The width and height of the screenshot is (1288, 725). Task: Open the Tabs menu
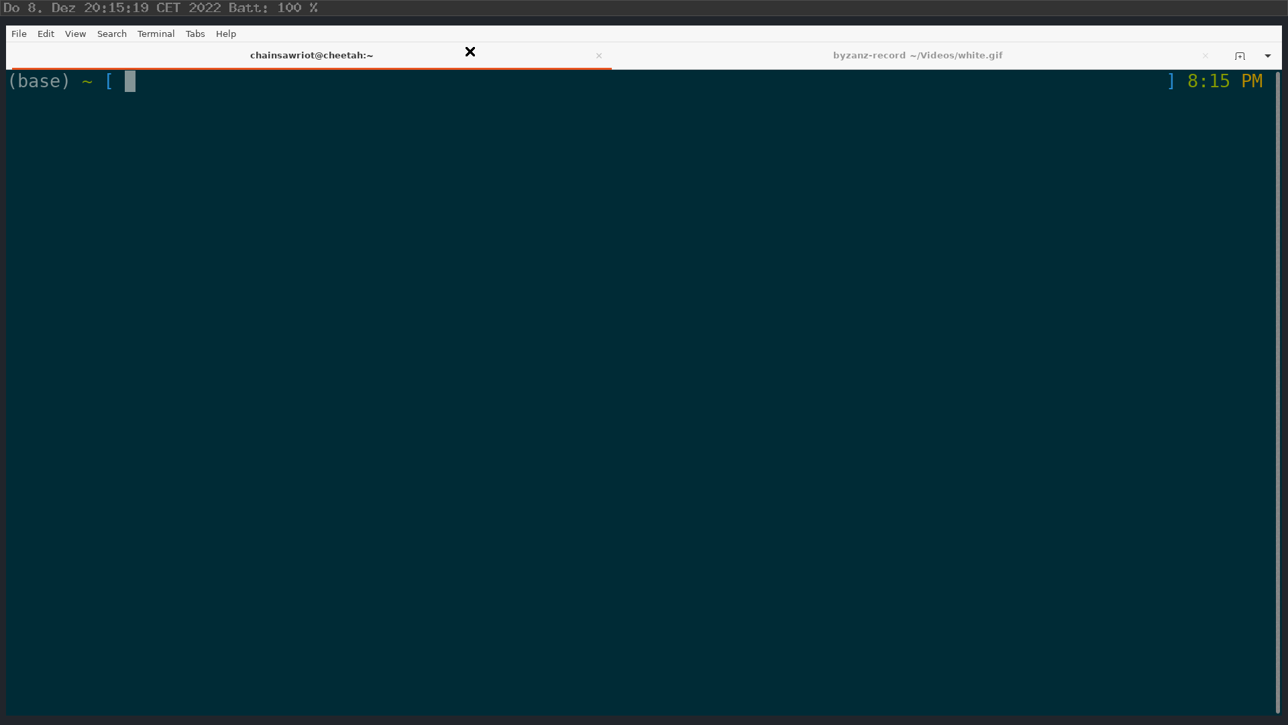click(195, 34)
